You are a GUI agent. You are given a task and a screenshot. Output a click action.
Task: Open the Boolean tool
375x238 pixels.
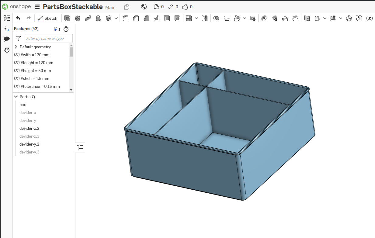(x=217, y=18)
